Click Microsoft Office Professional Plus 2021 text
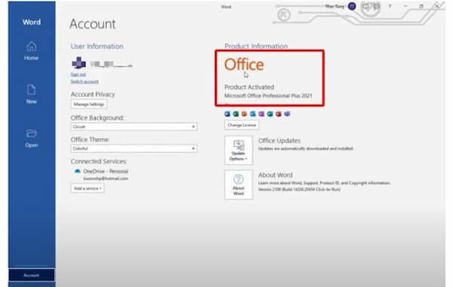The width and height of the screenshot is (453, 287). pyautogui.click(x=268, y=96)
